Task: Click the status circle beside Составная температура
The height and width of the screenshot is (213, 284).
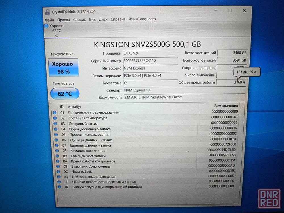Action: tap(55, 118)
